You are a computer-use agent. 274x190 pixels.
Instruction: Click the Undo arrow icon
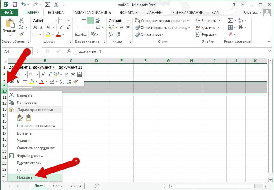[23, 5]
